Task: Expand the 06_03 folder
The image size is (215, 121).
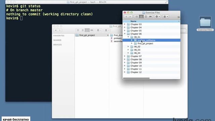Action: 128,50
